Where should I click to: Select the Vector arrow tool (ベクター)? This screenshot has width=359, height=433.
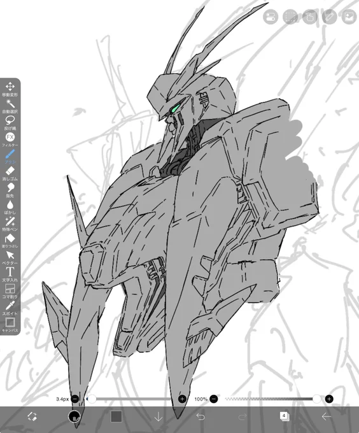coord(10,258)
